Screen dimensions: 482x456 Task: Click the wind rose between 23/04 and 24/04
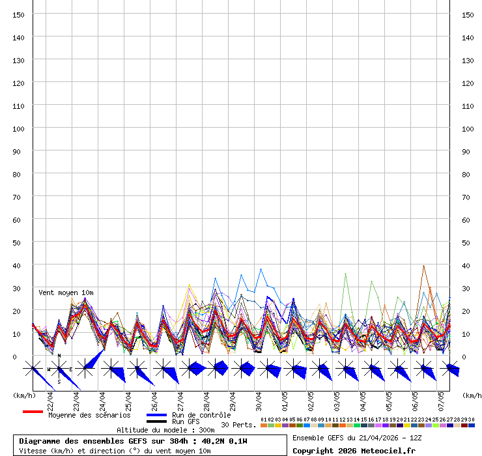(85, 369)
